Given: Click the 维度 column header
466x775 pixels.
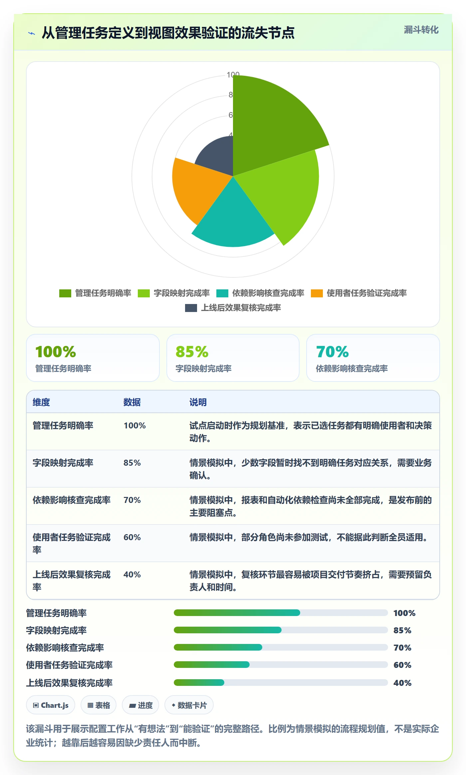Looking at the screenshot, I should [41, 402].
